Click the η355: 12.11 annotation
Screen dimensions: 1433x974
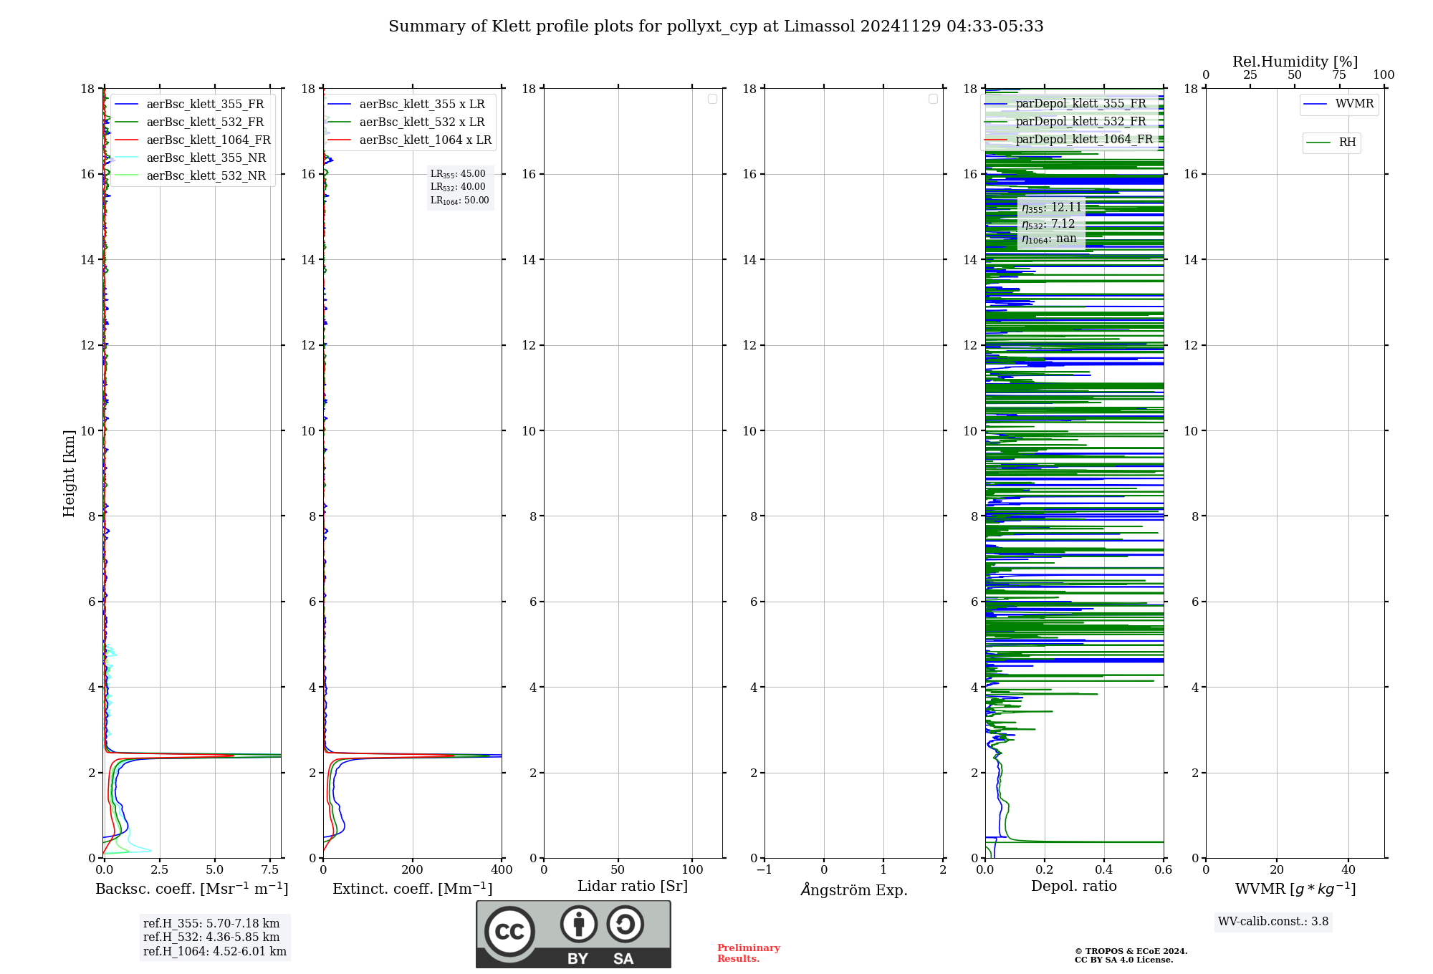point(1052,208)
